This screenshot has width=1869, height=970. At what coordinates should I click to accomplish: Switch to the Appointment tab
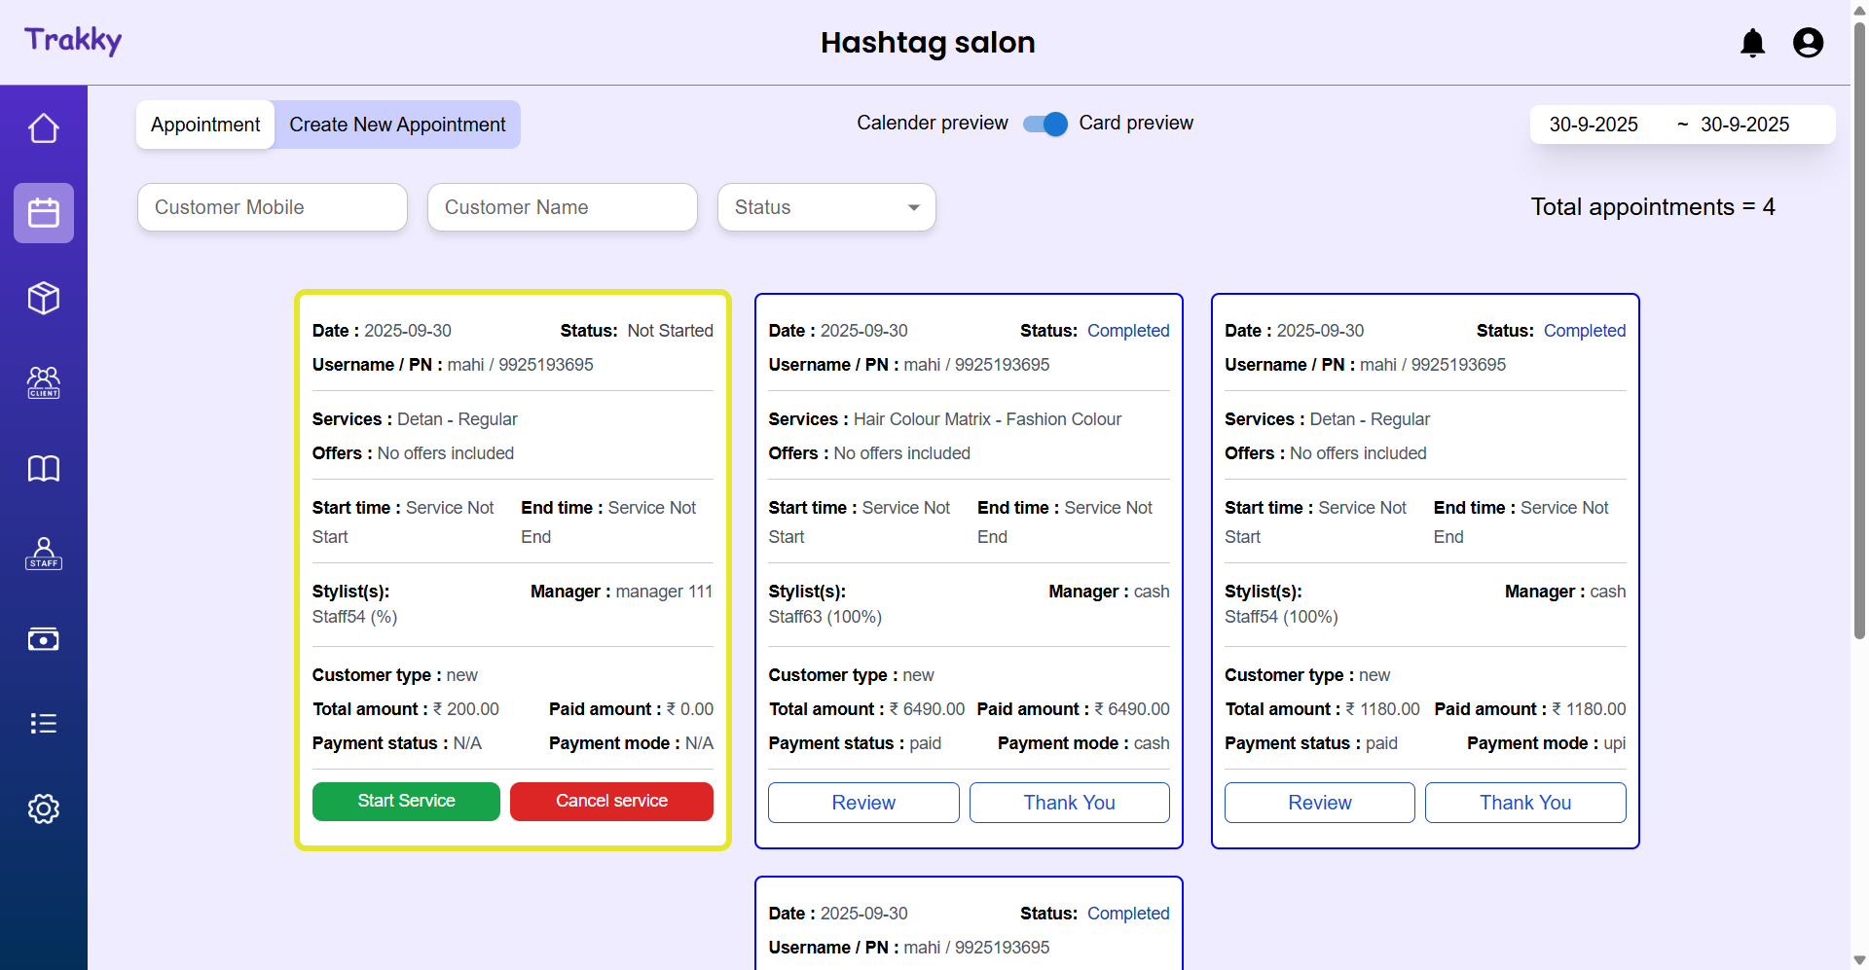(x=205, y=125)
